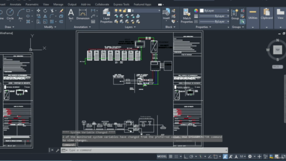Choose the Fillet tool

click(52, 16)
